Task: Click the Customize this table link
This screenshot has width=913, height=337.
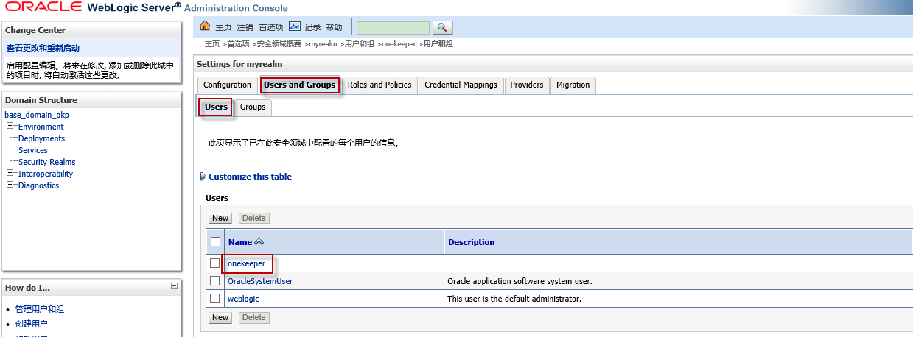Action: coord(250,177)
